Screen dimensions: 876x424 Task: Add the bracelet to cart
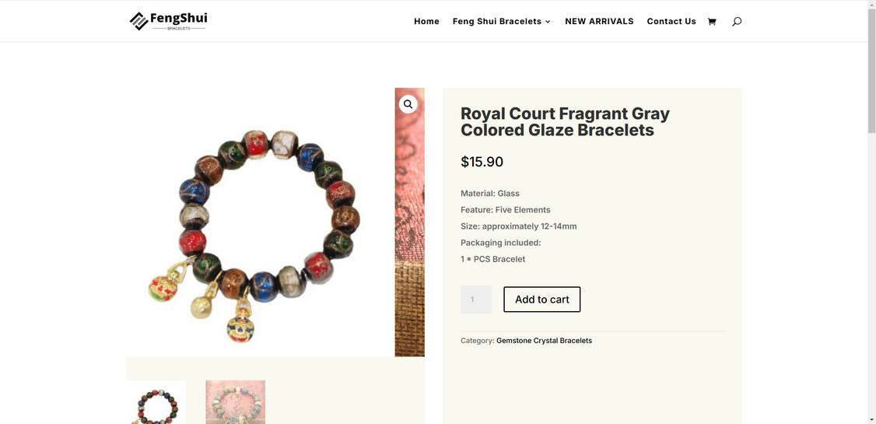(x=542, y=300)
